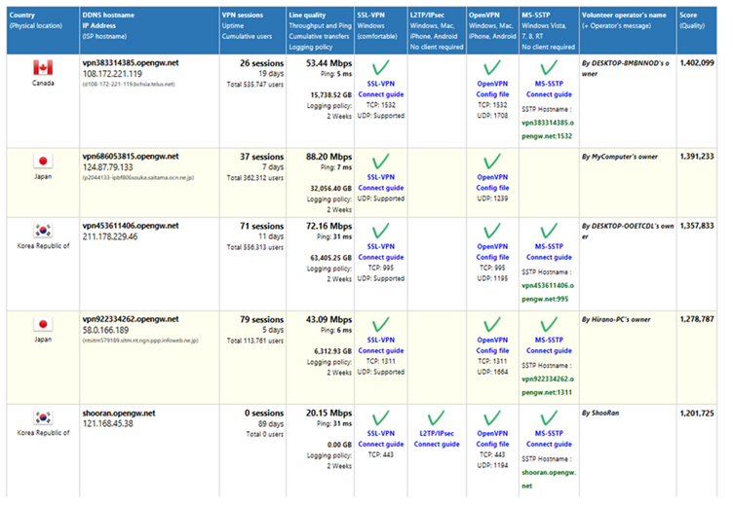
Task: Click operator name By ShooRan
Action: [x=600, y=414]
